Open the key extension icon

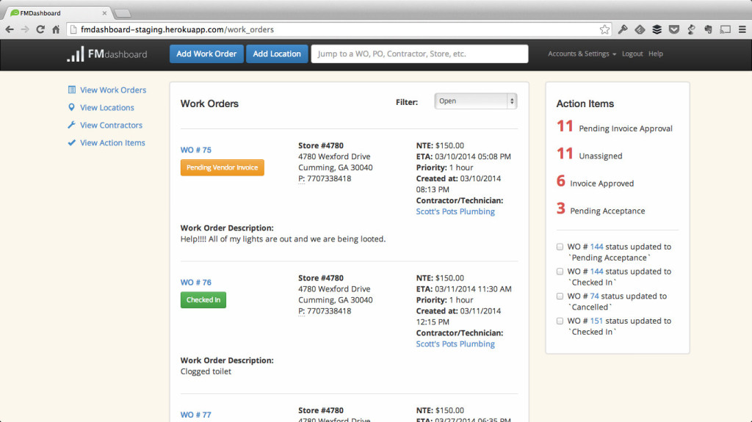pyautogui.click(x=623, y=30)
